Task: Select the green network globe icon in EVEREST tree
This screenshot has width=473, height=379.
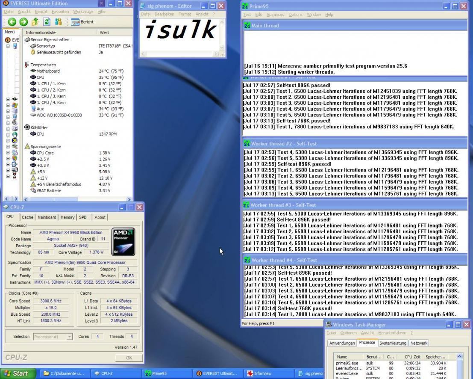Action: [x=15, y=135]
